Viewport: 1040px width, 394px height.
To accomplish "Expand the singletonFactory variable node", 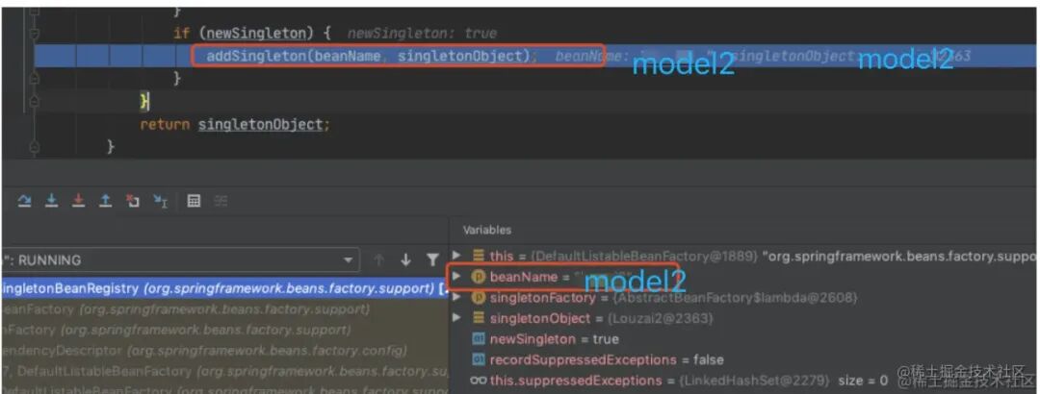I will click(456, 298).
